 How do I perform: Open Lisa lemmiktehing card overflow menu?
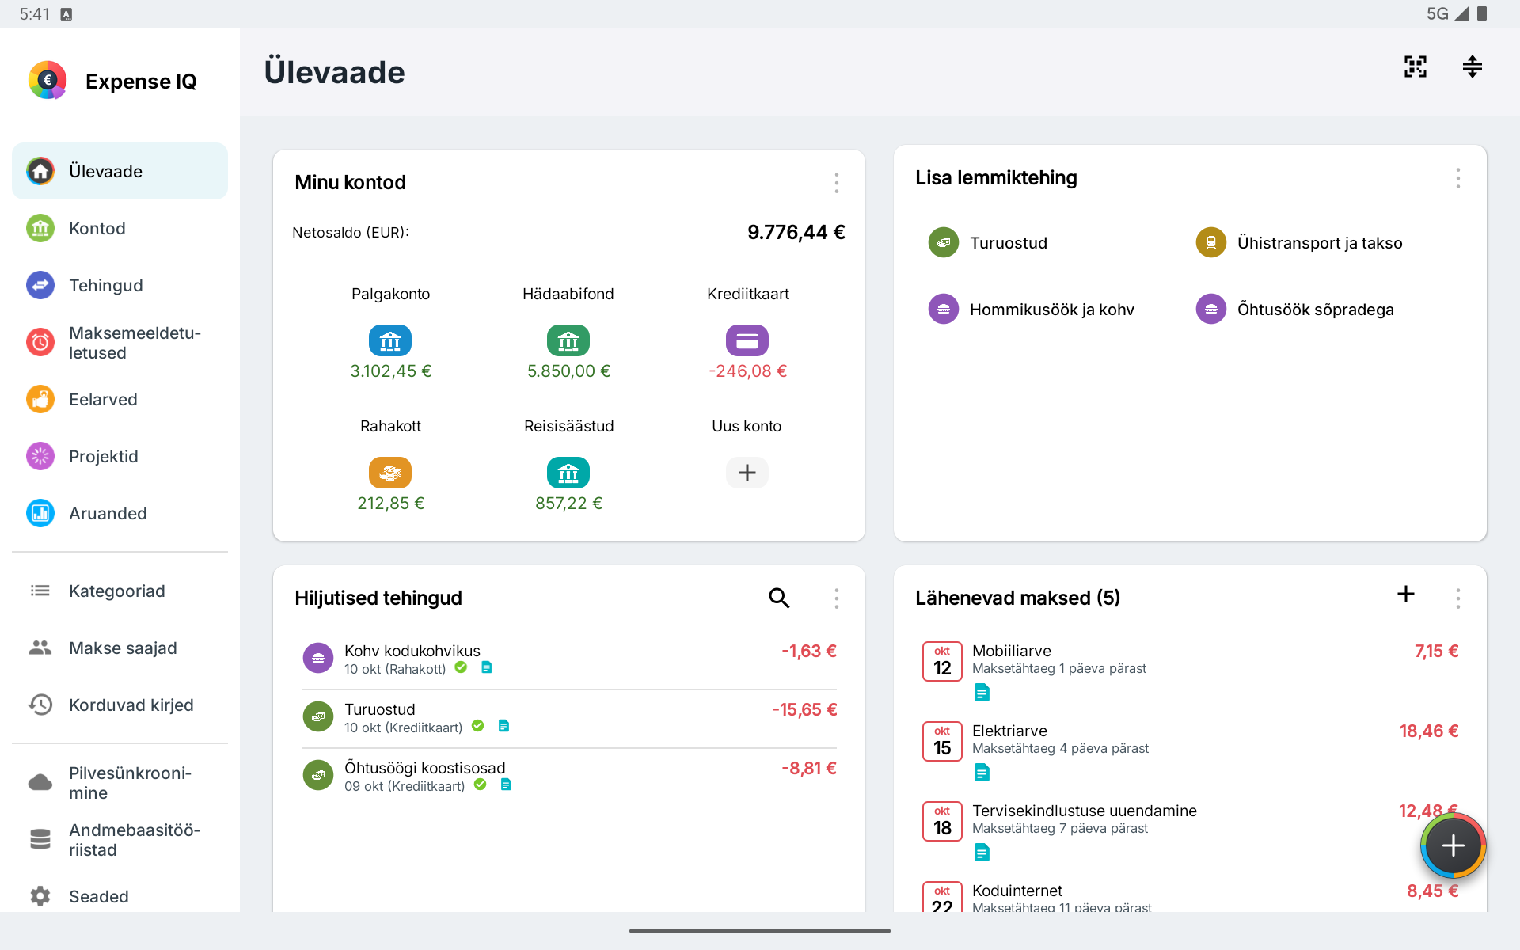pyautogui.click(x=1458, y=178)
